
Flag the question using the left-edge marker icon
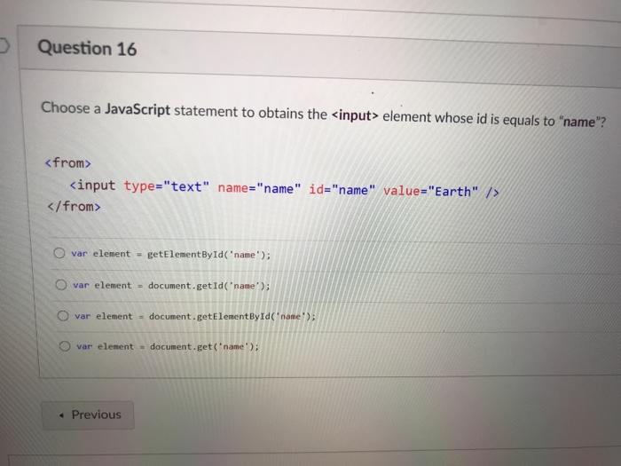pyautogui.click(x=4, y=45)
